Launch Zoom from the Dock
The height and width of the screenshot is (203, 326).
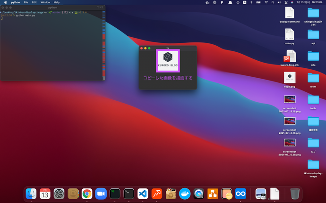[x=101, y=194]
